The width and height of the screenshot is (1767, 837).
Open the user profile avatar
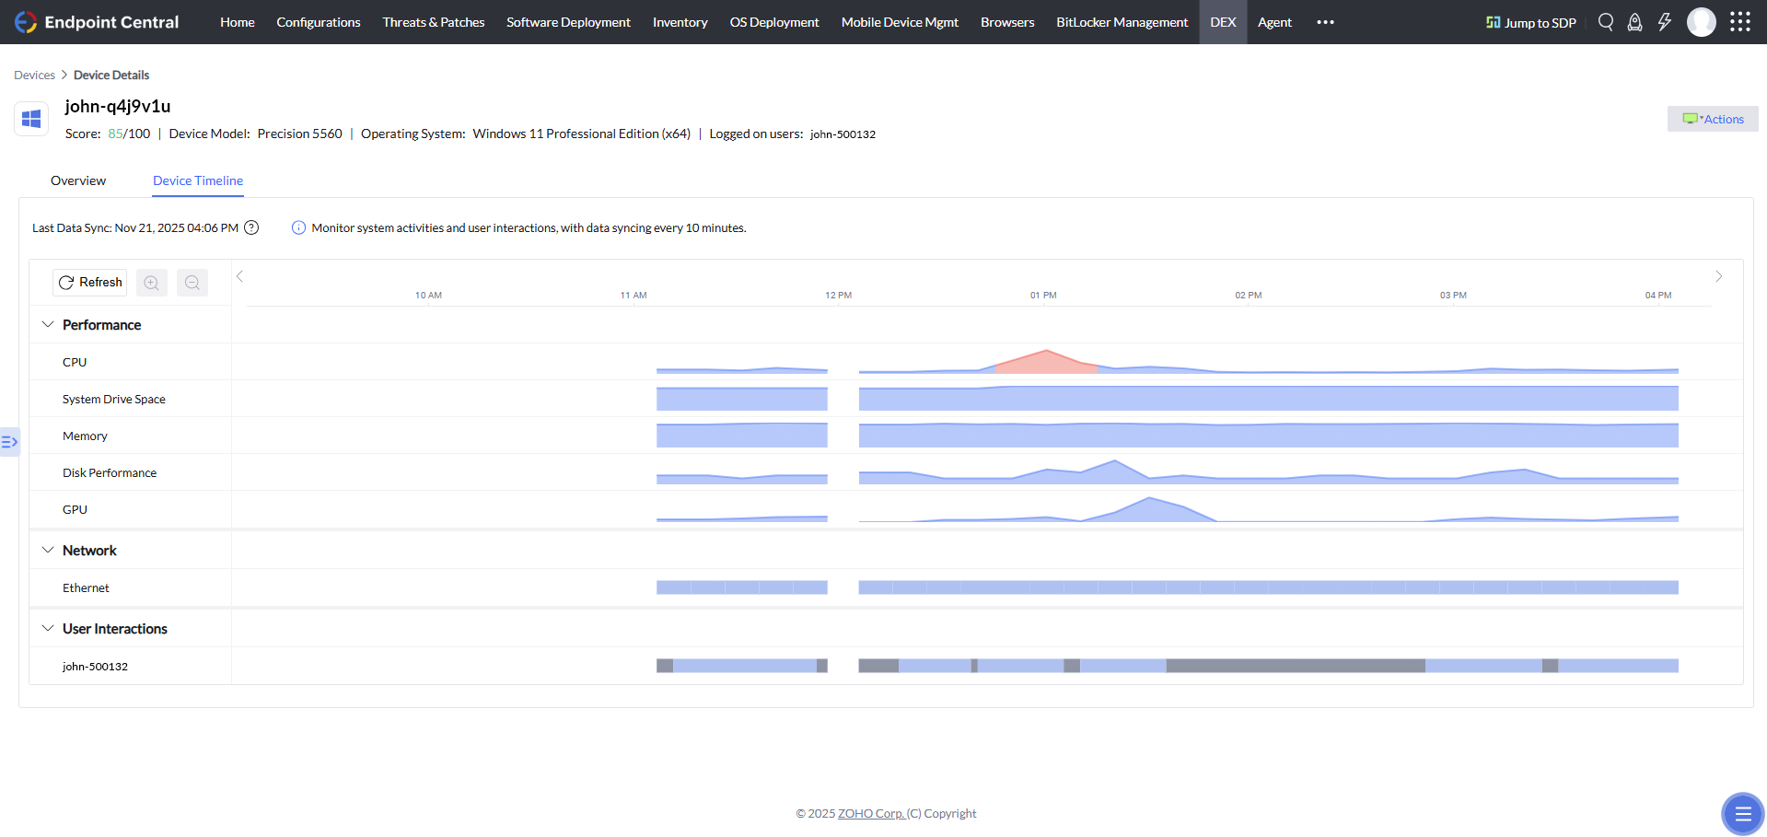(1702, 22)
